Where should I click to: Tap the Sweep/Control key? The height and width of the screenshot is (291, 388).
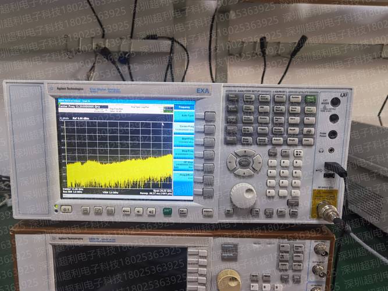[262, 141]
